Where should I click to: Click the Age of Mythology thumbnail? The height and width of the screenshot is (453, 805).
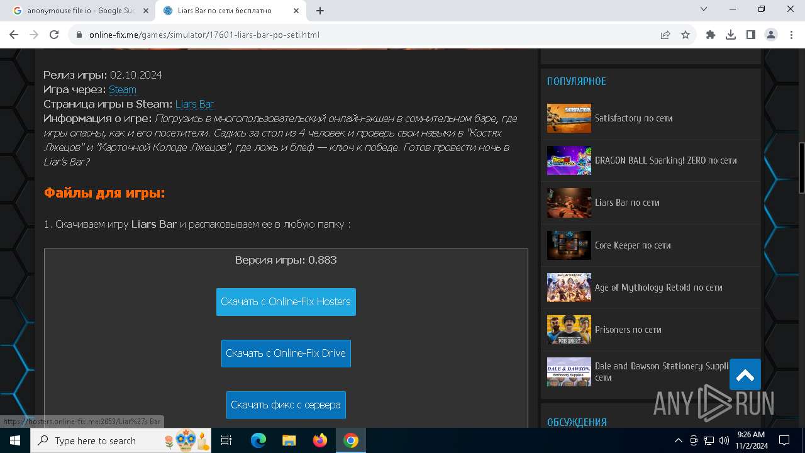coord(569,288)
